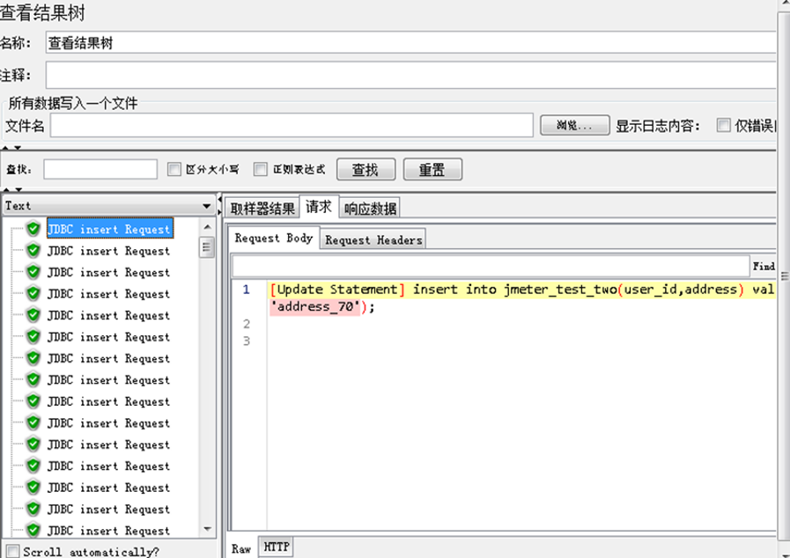Toggle the 区分大小写 case-sensitive checkbox
The image size is (790, 558).
coord(174,169)
